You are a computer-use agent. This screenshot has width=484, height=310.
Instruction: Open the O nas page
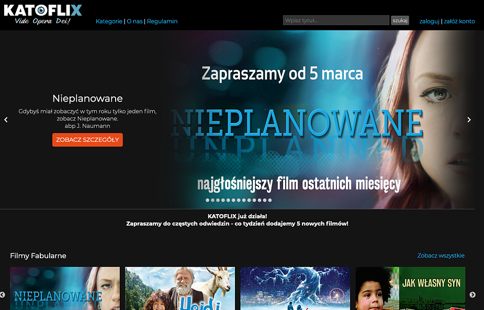[134, 21]
